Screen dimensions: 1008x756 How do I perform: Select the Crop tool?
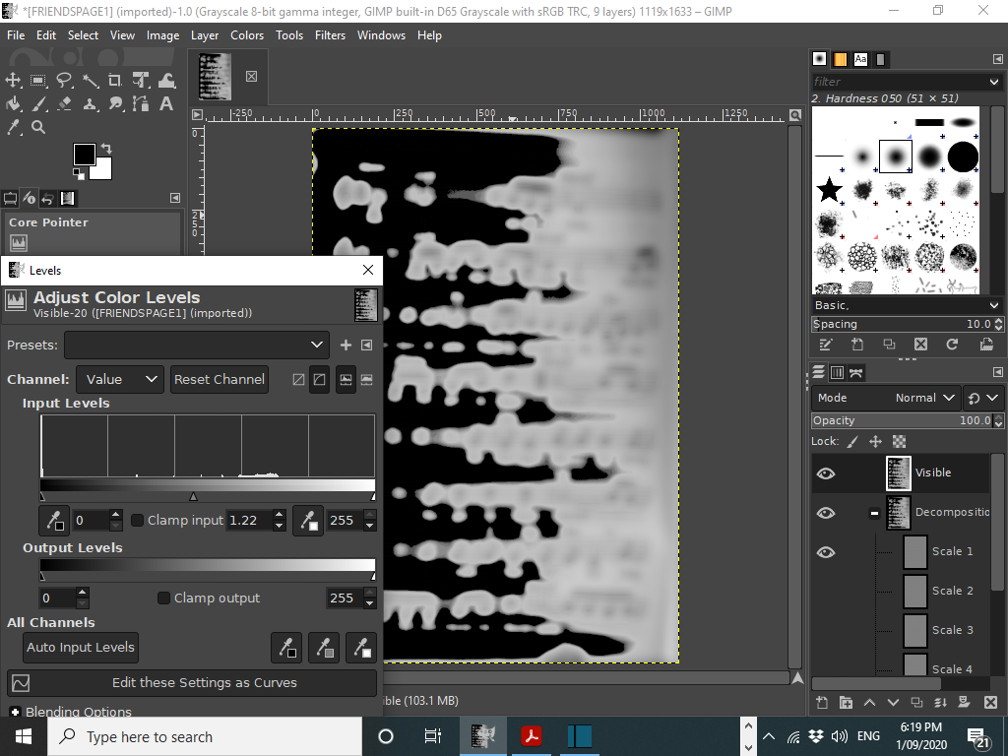click(115, 81)
